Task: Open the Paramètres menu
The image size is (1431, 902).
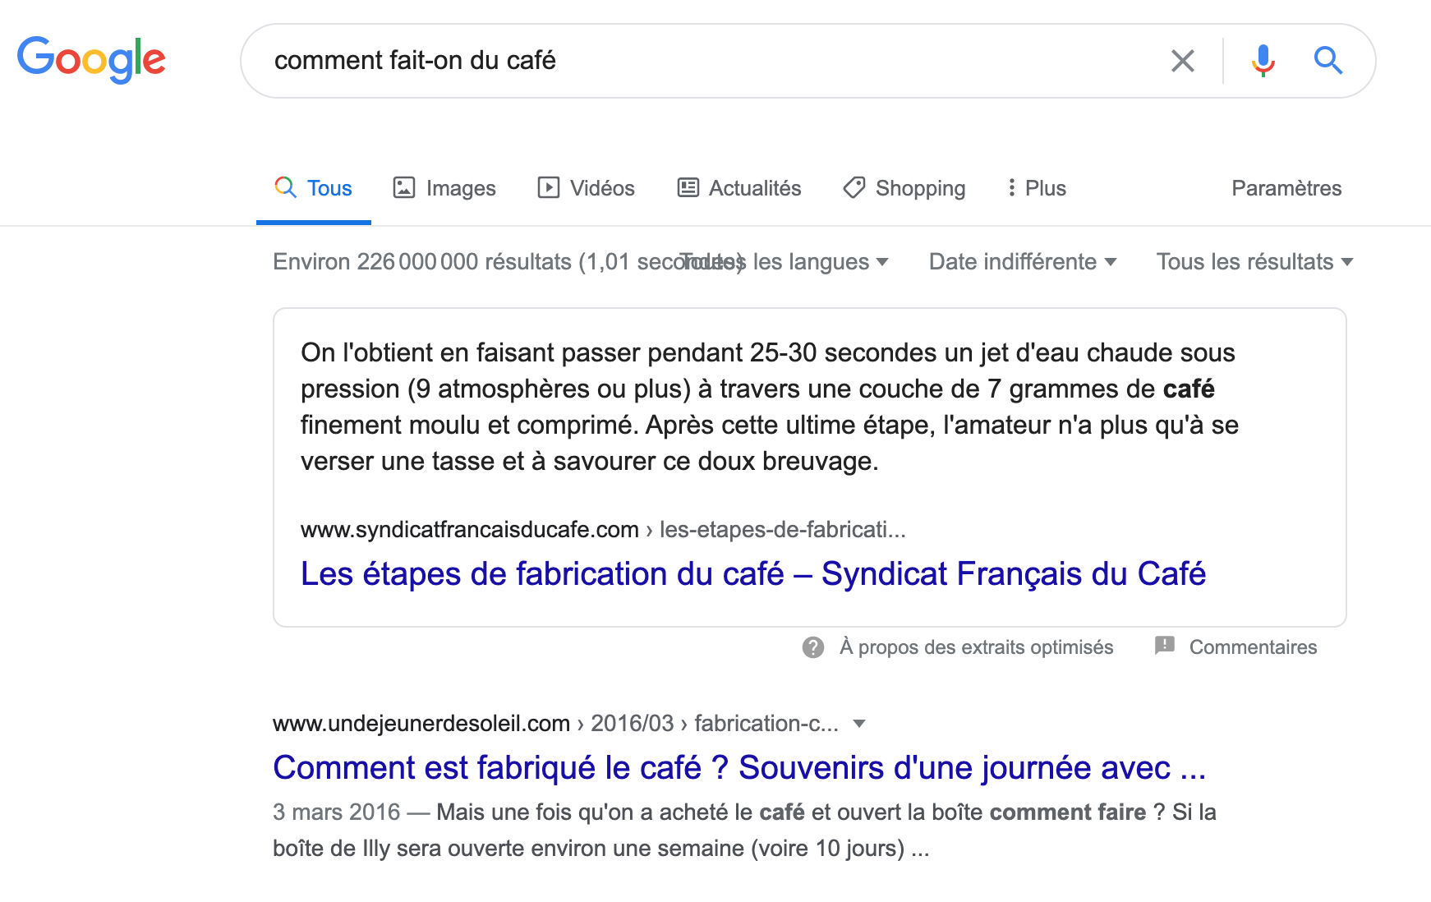Action: coord(1286,187)
